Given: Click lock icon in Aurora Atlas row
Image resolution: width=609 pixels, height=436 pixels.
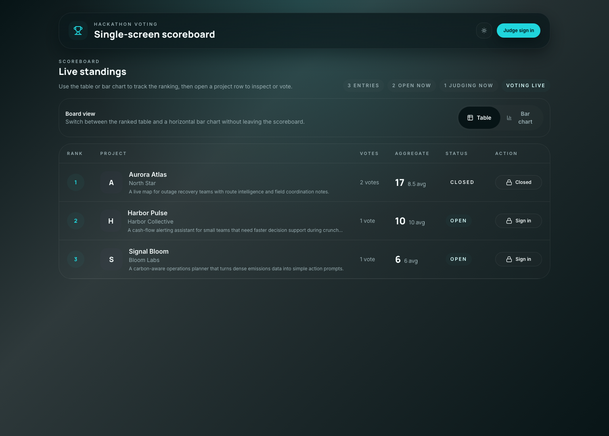Looking at the screenshot, I should point(509,182).
